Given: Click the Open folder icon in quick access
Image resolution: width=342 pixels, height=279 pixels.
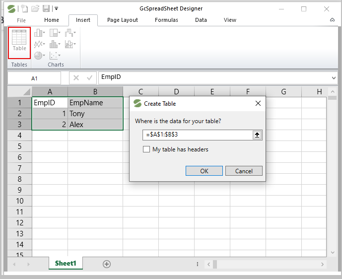Looking at the screenshot, I should [35, 9].
